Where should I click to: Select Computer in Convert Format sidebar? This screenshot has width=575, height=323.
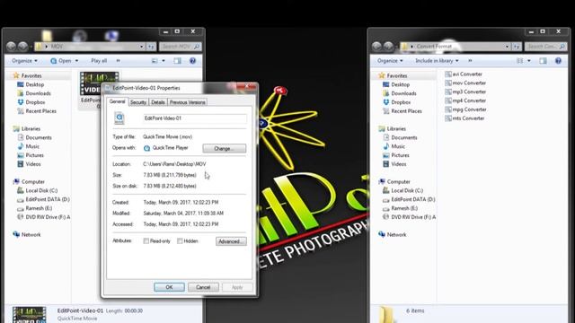394,181
